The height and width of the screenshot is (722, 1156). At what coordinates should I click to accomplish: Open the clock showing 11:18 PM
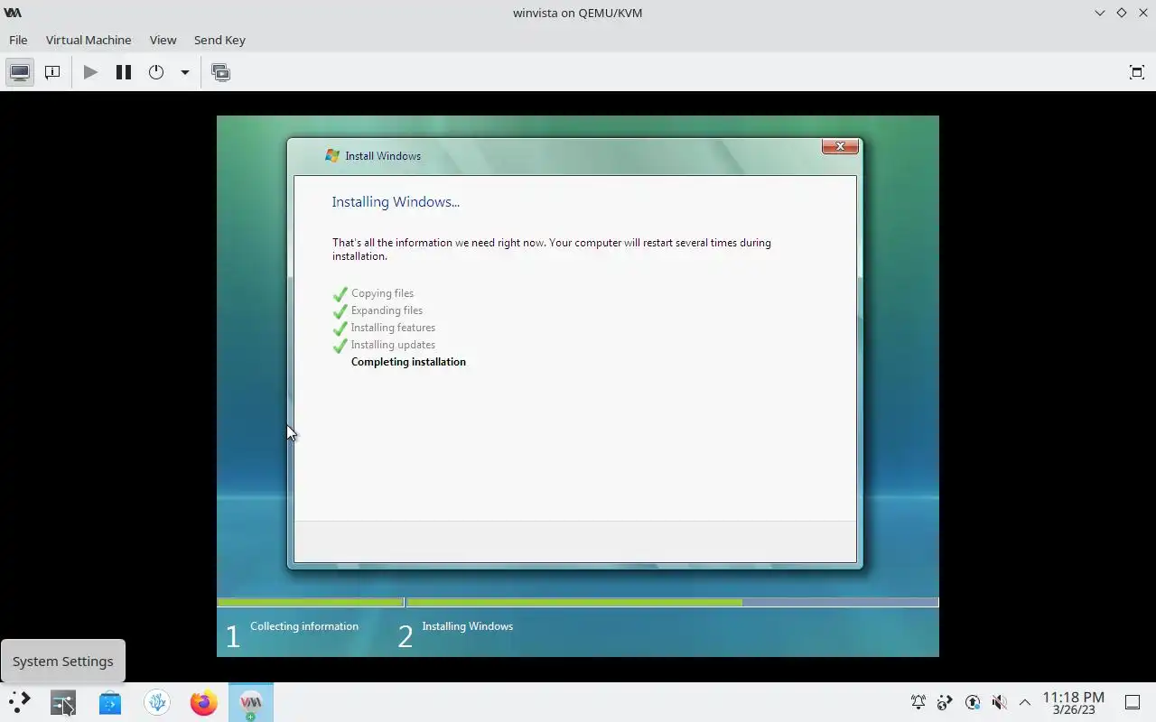pyautogui.click(x=1073, y=703)
